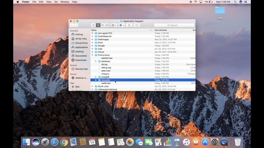The image size is (264, 148).
Task: Click the Wi-Fi status icon
Action: (196, 2)
